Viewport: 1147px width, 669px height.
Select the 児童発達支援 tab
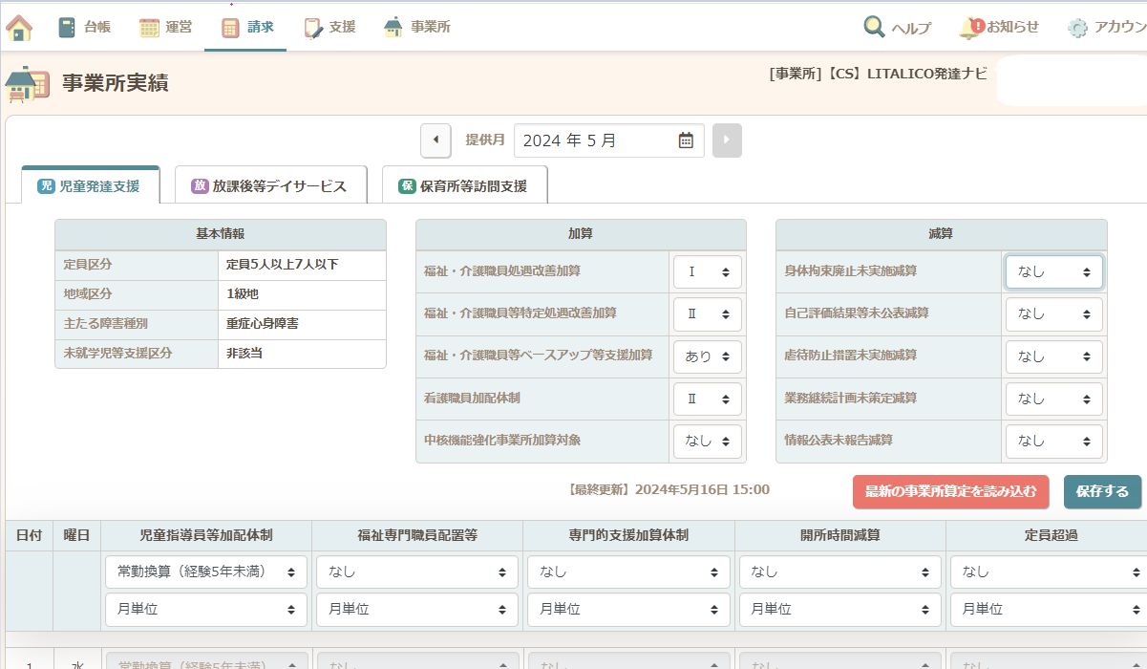(x=90, y=186)
